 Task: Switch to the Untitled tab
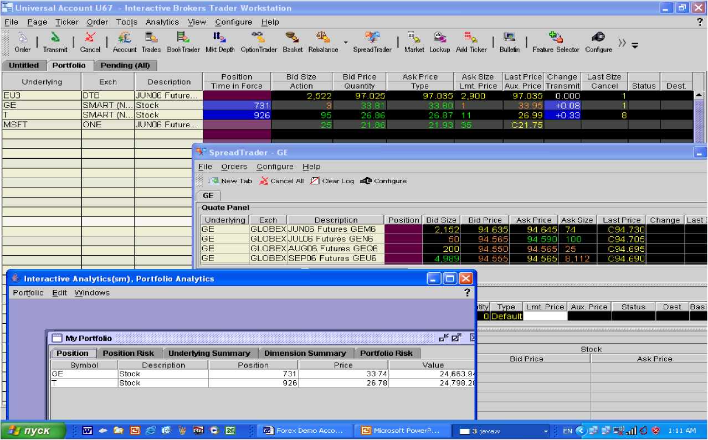click(x=24, y=65)
